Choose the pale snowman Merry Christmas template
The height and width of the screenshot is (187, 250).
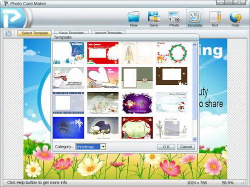click(171, 103)
